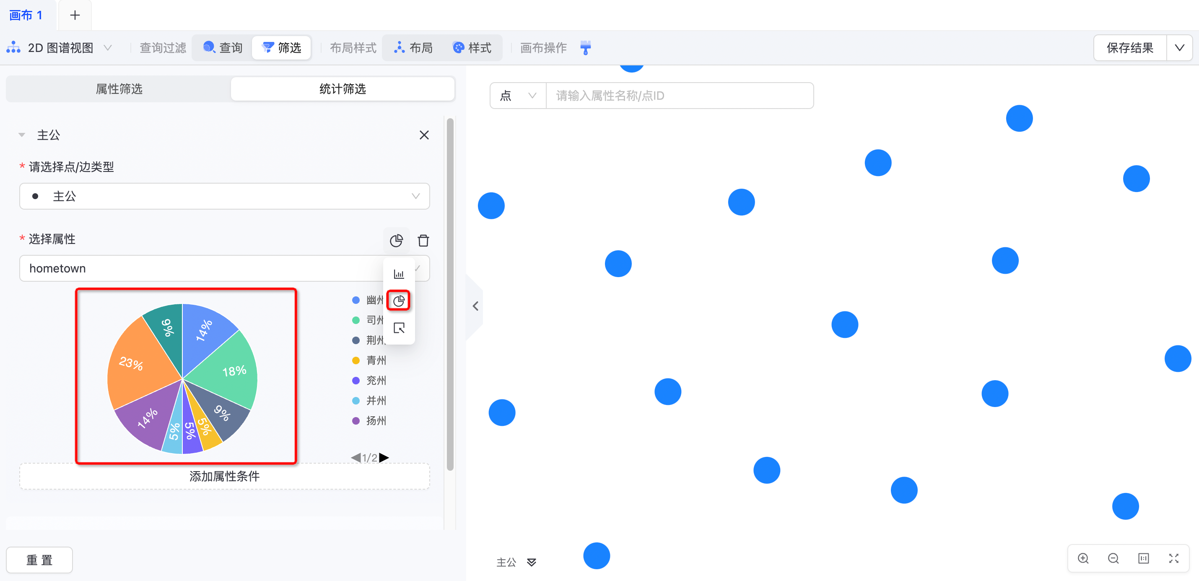
Task: Go to previous legend page
Action: pos(356,458)
